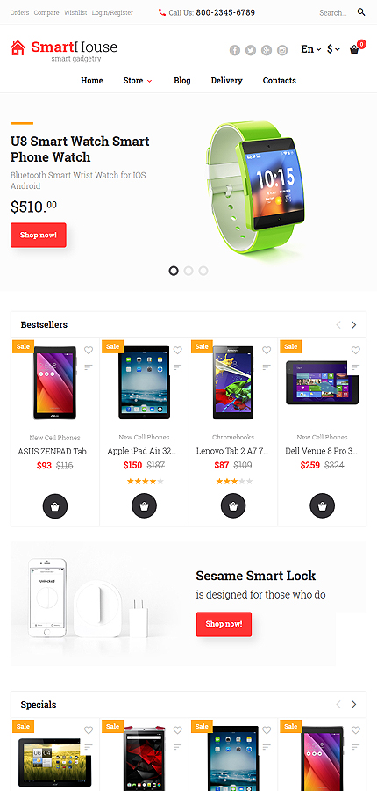377x791 pixels.
Task: Open the Twitter social icon
Action: click(251, 50)
